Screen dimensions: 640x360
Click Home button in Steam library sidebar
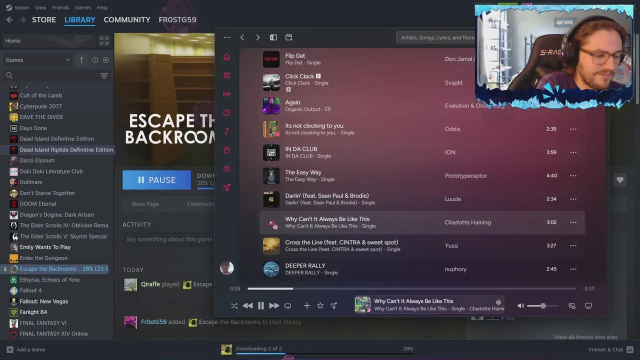coord(49,40)
